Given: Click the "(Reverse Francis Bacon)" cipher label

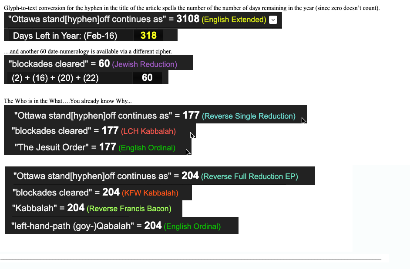Looking at the screenshot, I should pos(129,209).
